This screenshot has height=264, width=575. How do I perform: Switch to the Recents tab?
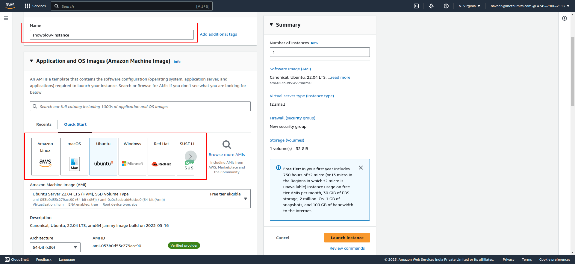tap(44, 124)
